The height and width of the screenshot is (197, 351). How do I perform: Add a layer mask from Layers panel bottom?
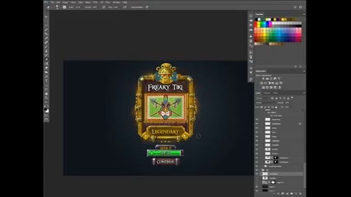(283, 194)
